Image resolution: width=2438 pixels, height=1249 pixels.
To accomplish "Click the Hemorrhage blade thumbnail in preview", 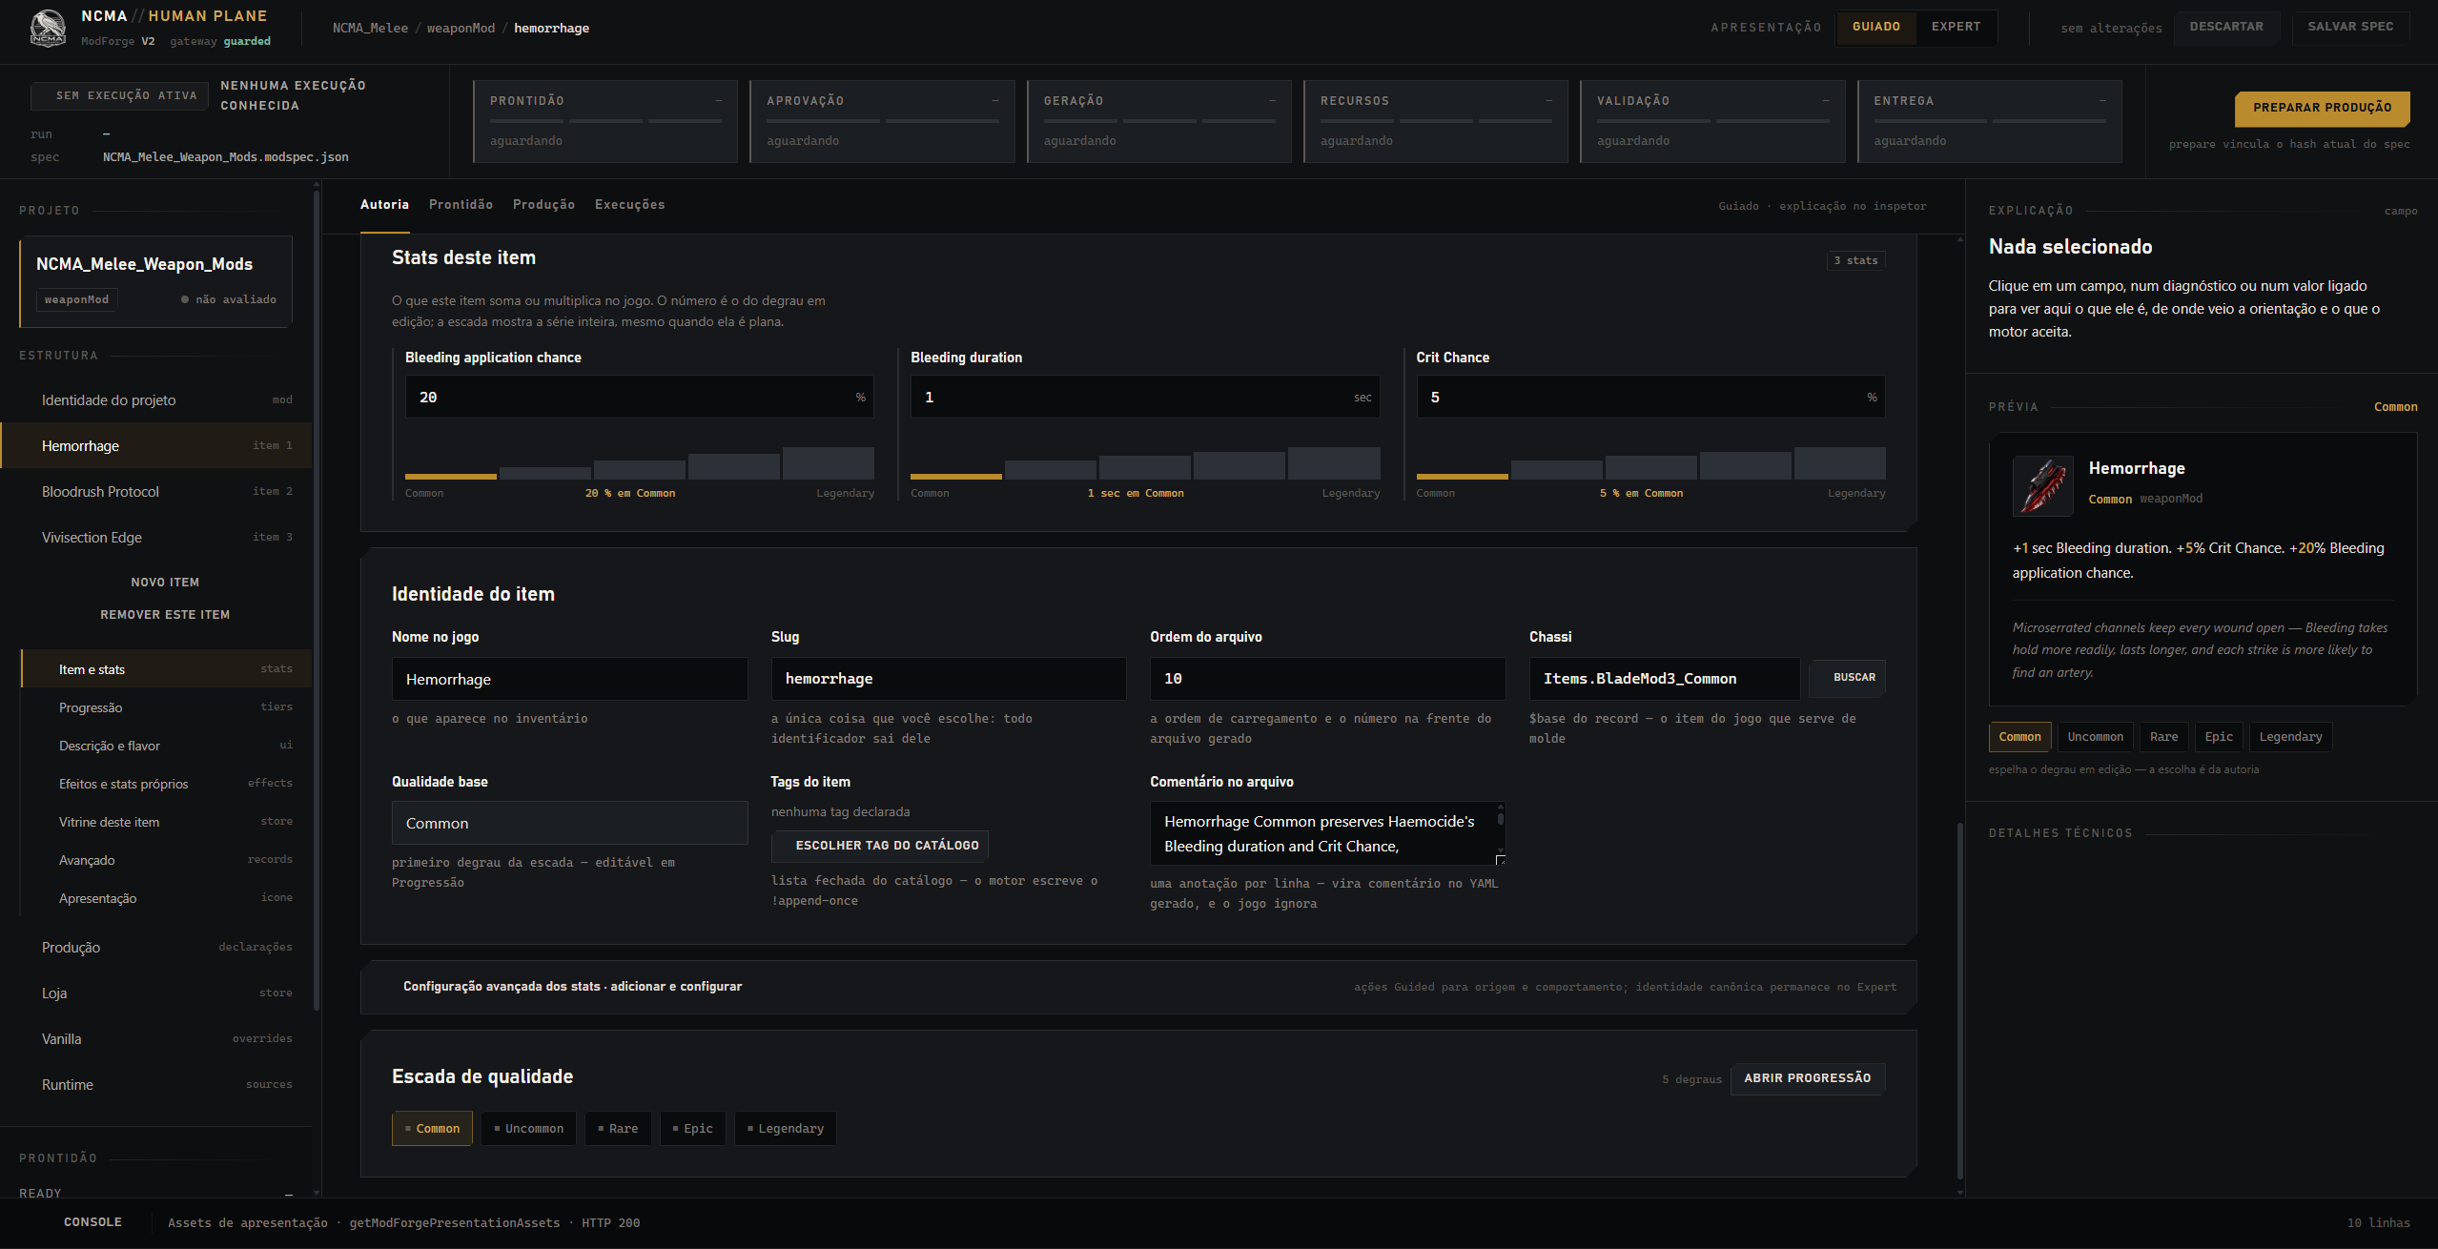I will tap(2042, 486).
